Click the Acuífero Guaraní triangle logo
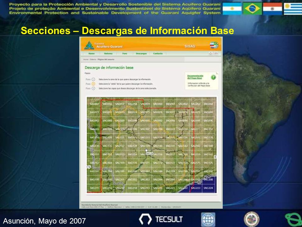Screen dimensions: 302x227 point(89,45)
